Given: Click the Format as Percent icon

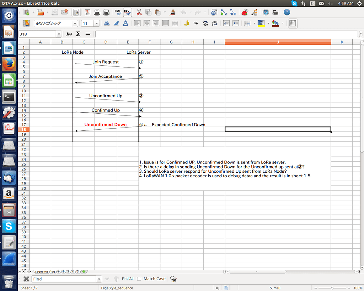Looking at the screenshot, I should click(196, 23).
